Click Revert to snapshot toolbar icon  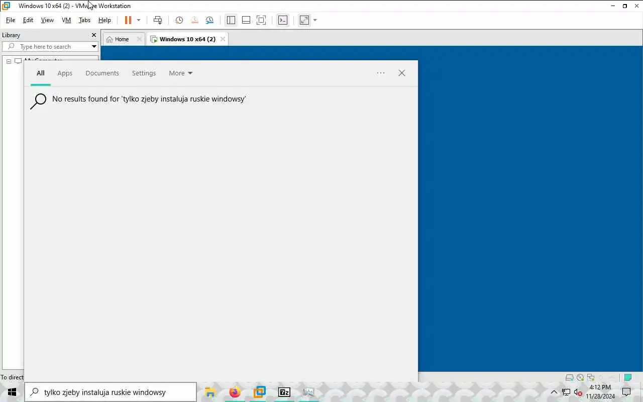coord(194,20)
